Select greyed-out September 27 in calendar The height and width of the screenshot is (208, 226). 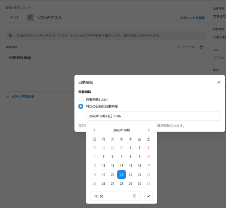94,147
